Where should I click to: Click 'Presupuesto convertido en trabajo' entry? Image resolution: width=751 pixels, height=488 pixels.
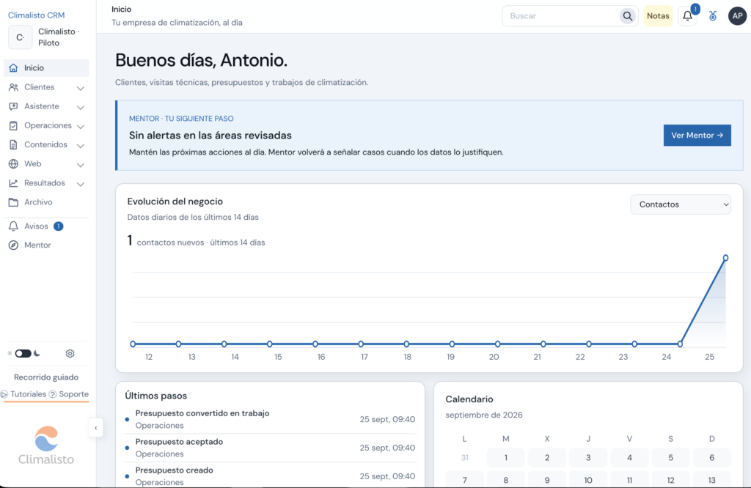(270, 419)
